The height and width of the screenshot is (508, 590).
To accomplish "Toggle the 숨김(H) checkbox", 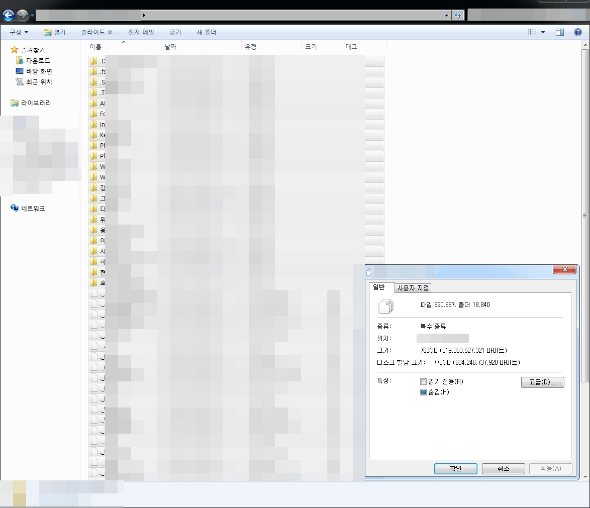I will click(423, 392).
